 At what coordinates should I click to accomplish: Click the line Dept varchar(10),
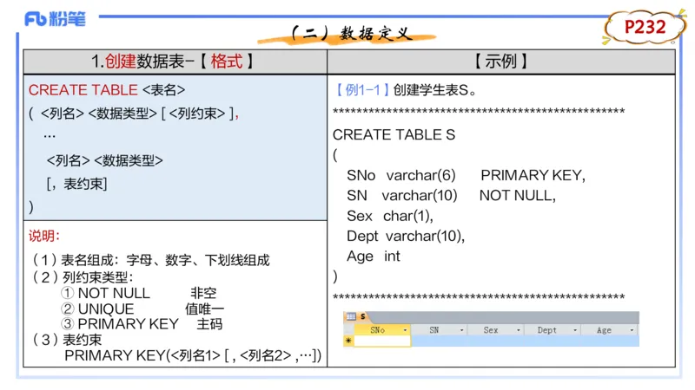point(406,236)
